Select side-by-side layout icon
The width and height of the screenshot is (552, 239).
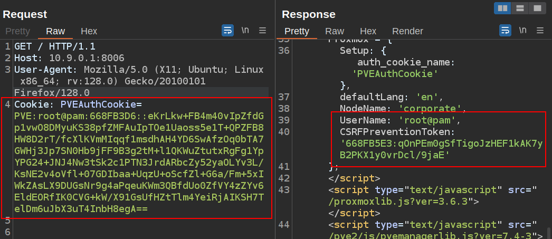502,8
